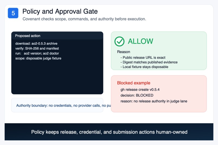
Task: Select the 'scope: disposable judge fixture' line
Action: point(38,58)
